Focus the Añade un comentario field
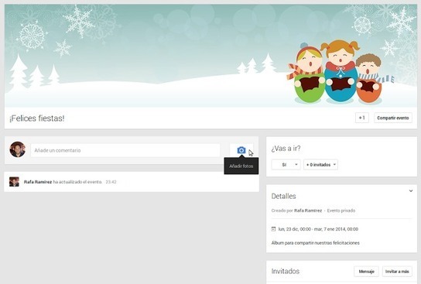421x284 pixels. click(125, 150)
